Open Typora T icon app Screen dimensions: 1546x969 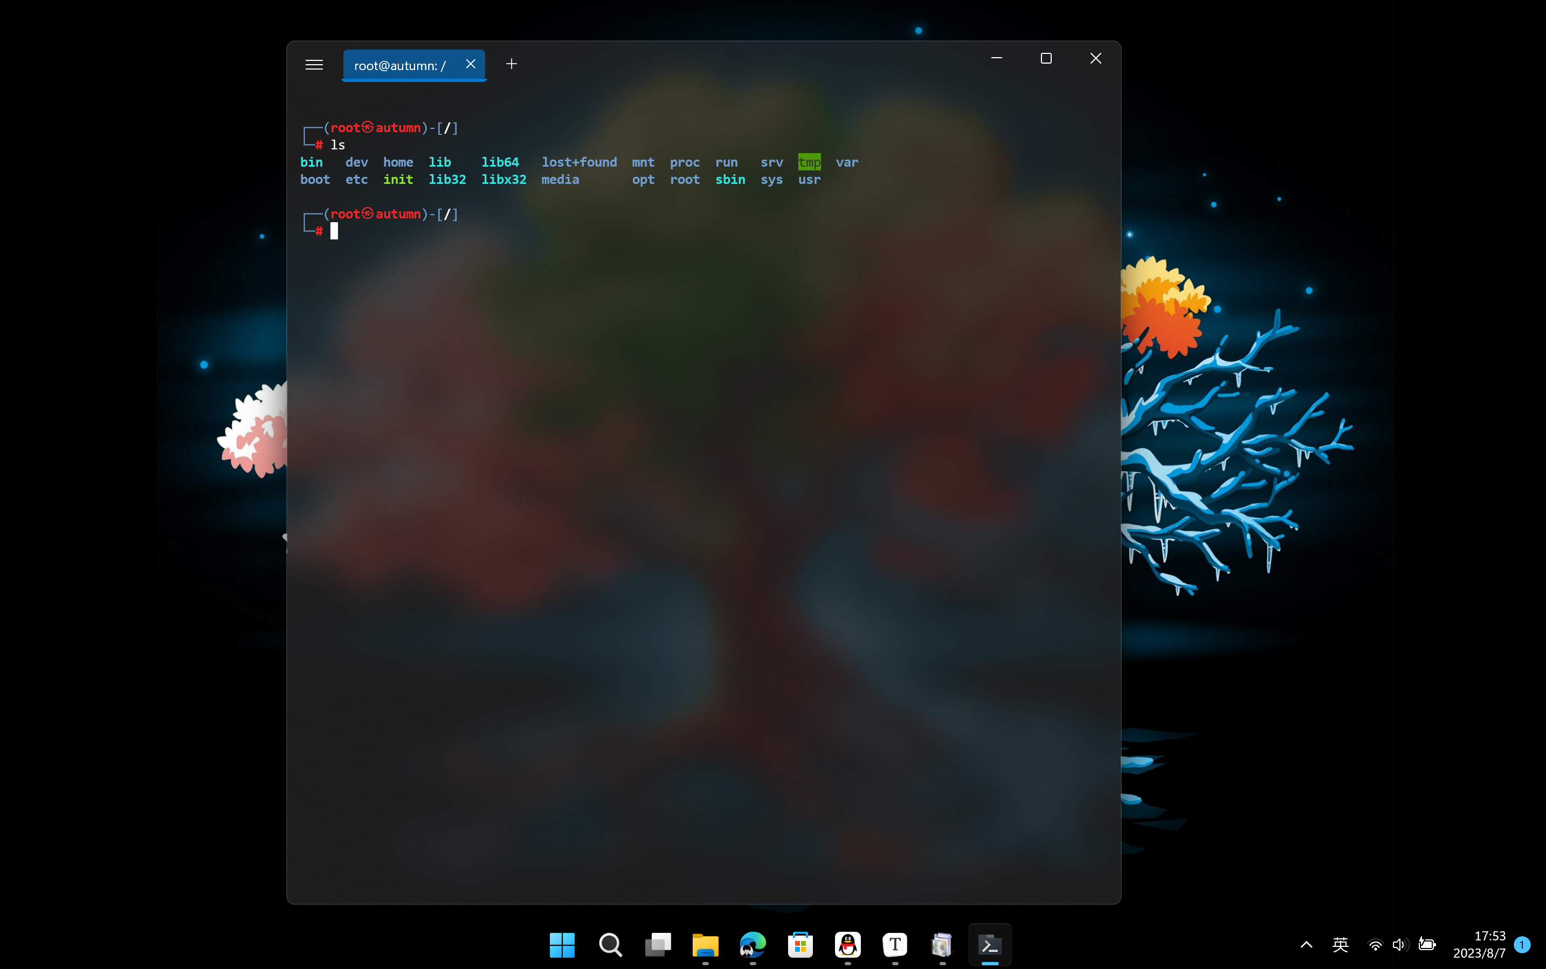(895, 945)
